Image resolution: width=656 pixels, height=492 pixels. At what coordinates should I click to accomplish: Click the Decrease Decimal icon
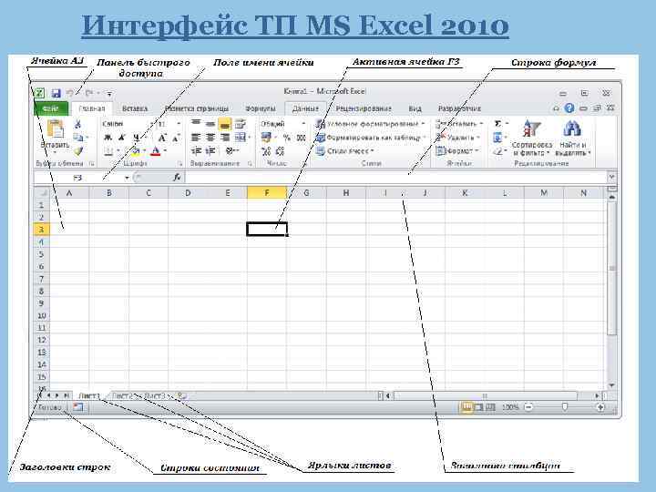click(280, 151)
